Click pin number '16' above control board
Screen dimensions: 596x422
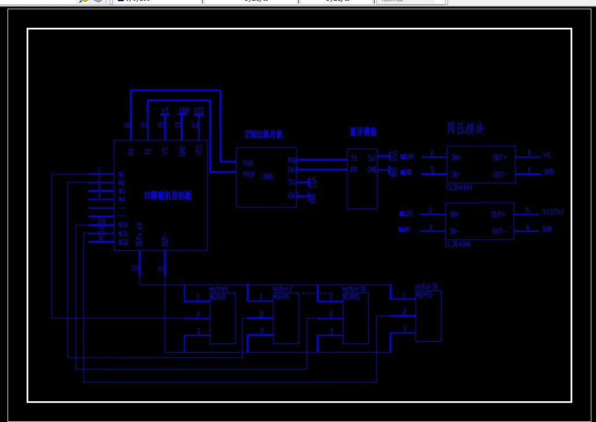pyautogui.click(x=127, y=125)
